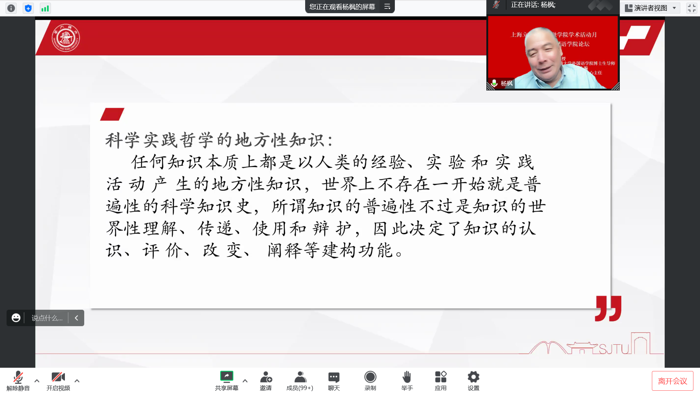Unmute the microphone

point(18,381)
